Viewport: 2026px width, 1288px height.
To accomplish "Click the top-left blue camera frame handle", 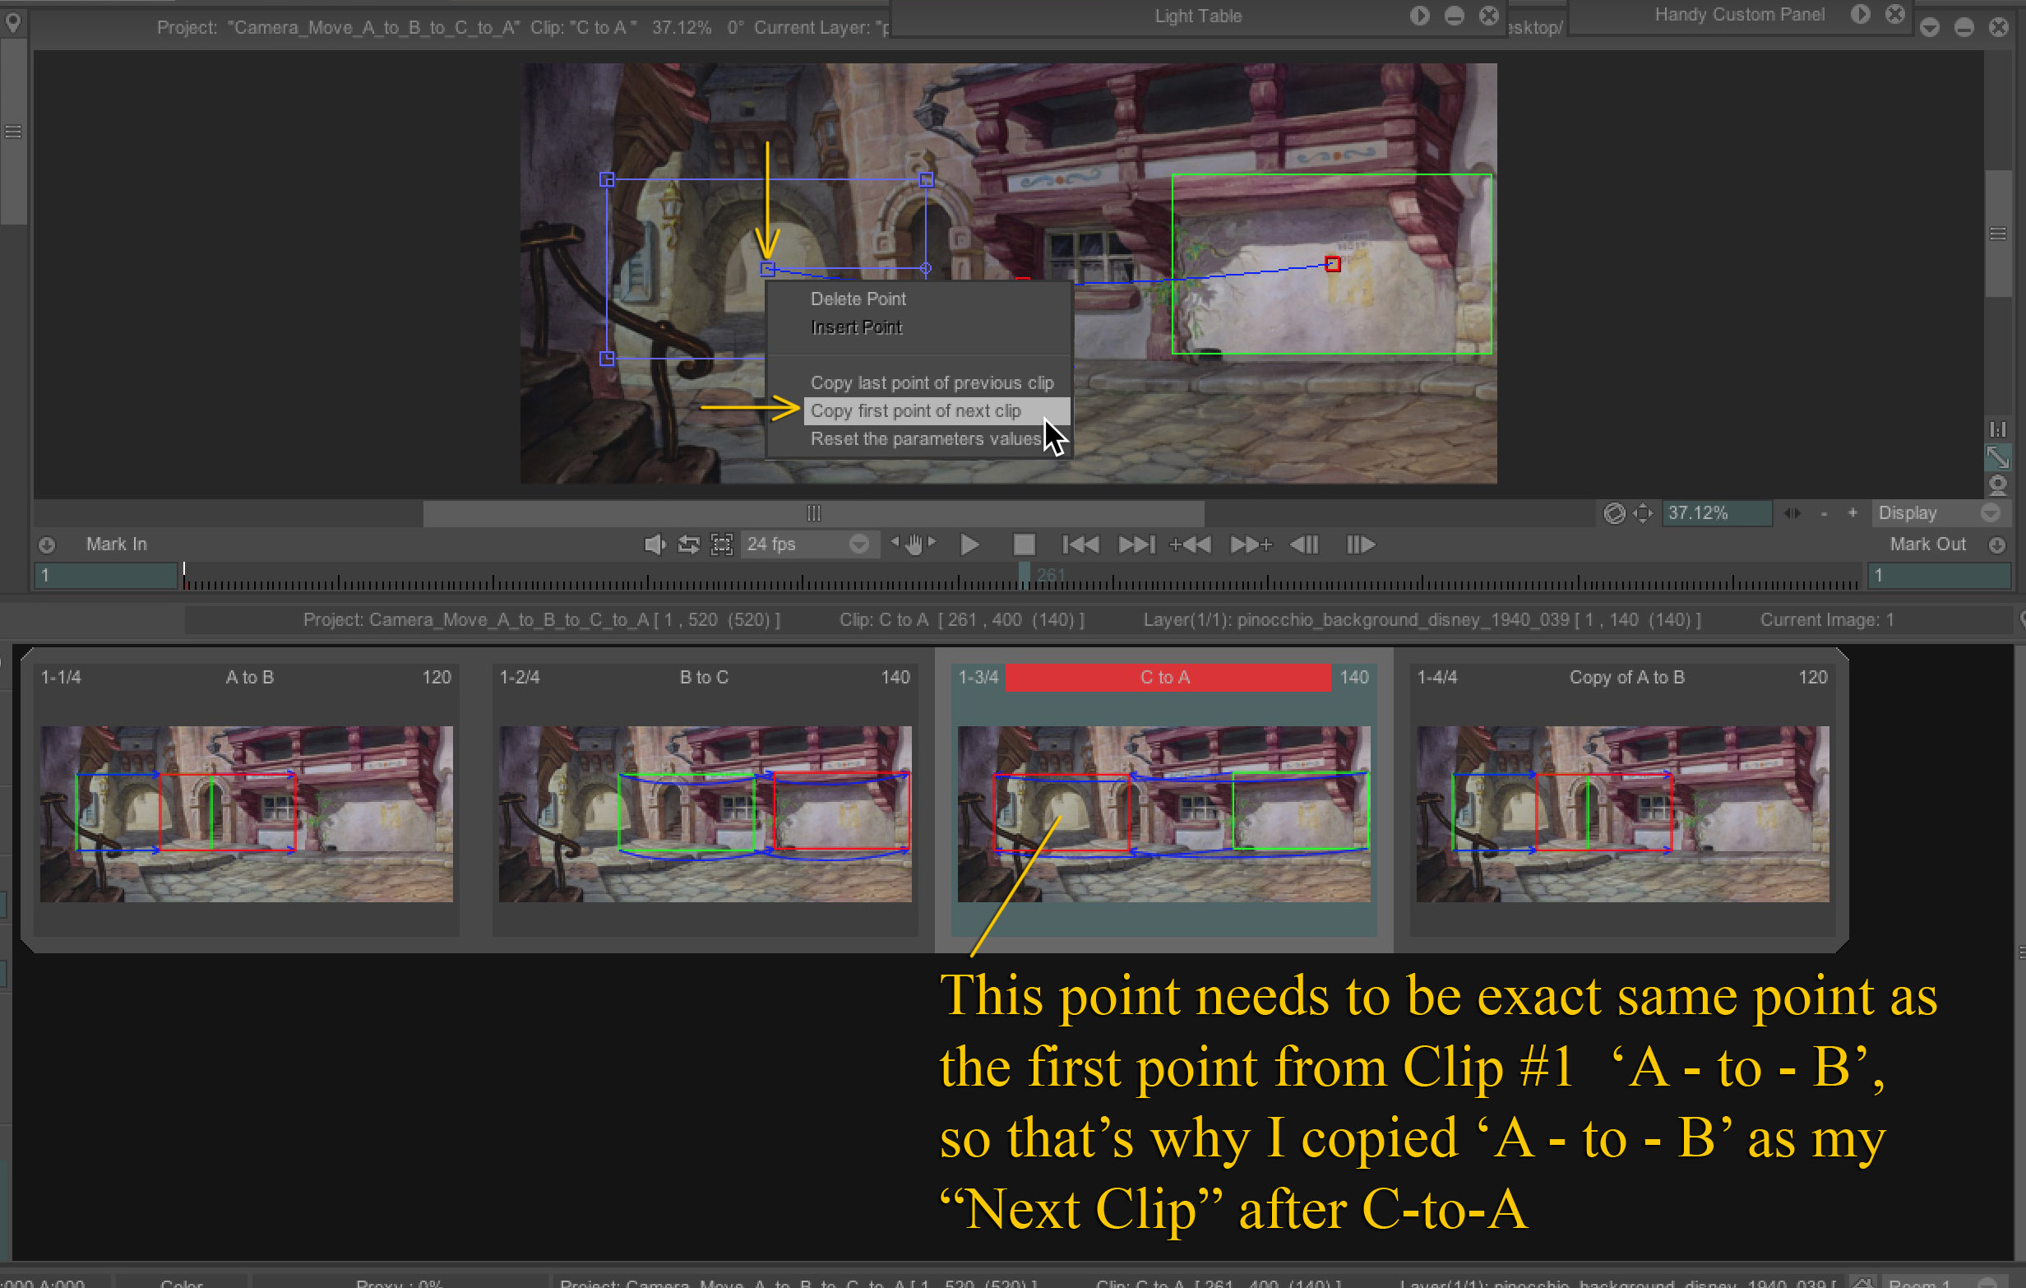I will coord(607,179).
